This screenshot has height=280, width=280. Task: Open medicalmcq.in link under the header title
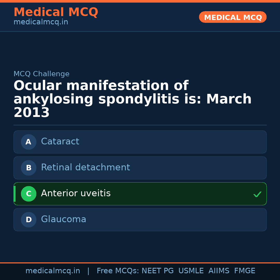pos(41,22)
